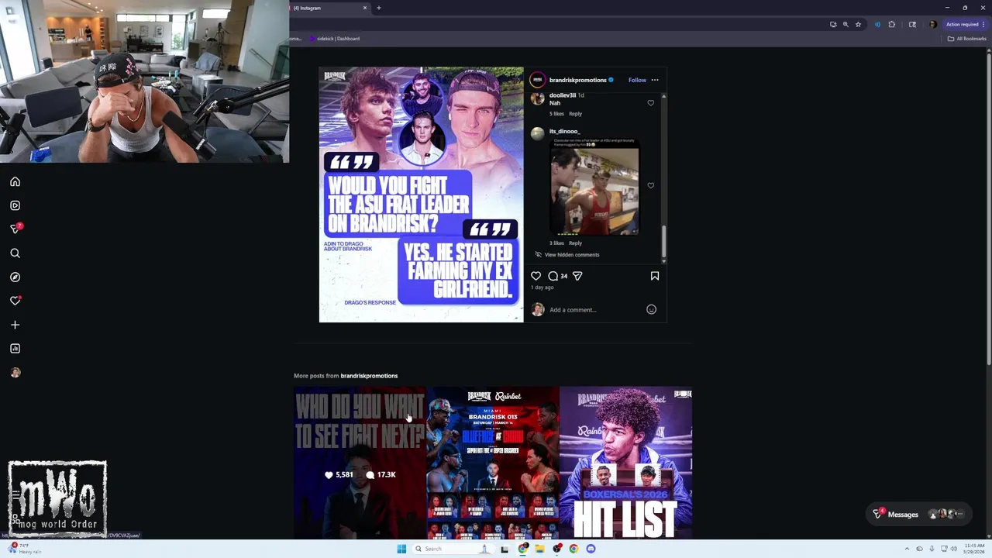Open browser side panel search icon
Viewport: 992px width, 558px height.
[912, 24]
